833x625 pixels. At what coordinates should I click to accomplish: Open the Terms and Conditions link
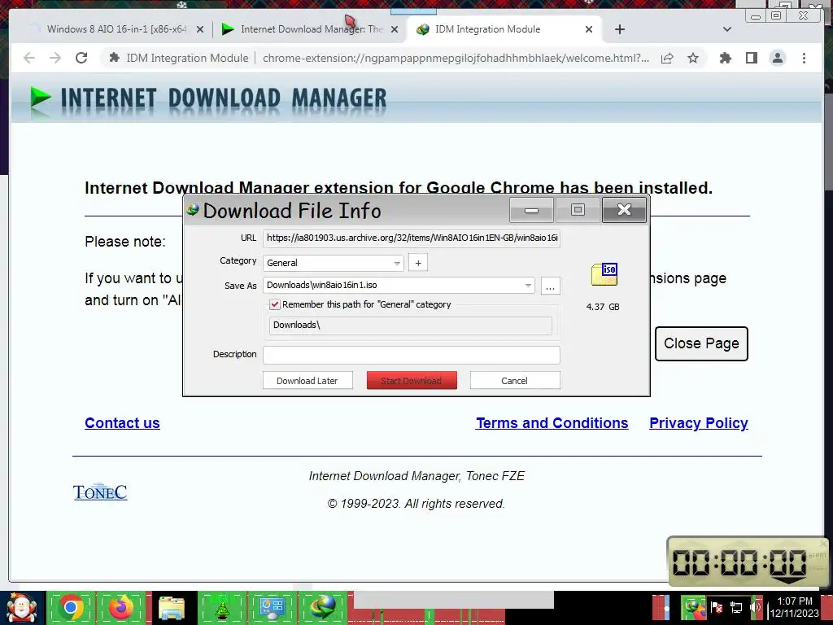pyautogui.click(x=552, y=423)
